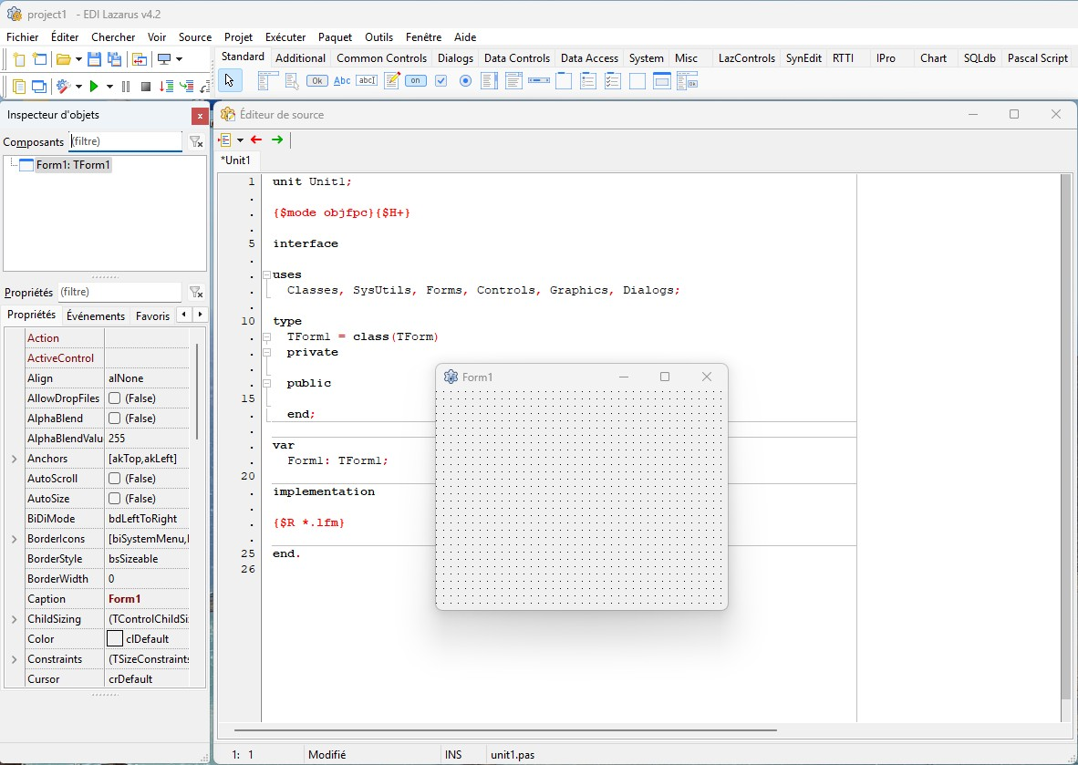Open the Exécuter menu

285,37
